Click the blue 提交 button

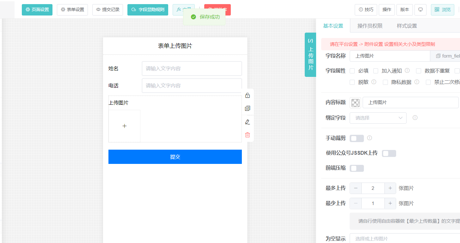pos(175,157)
